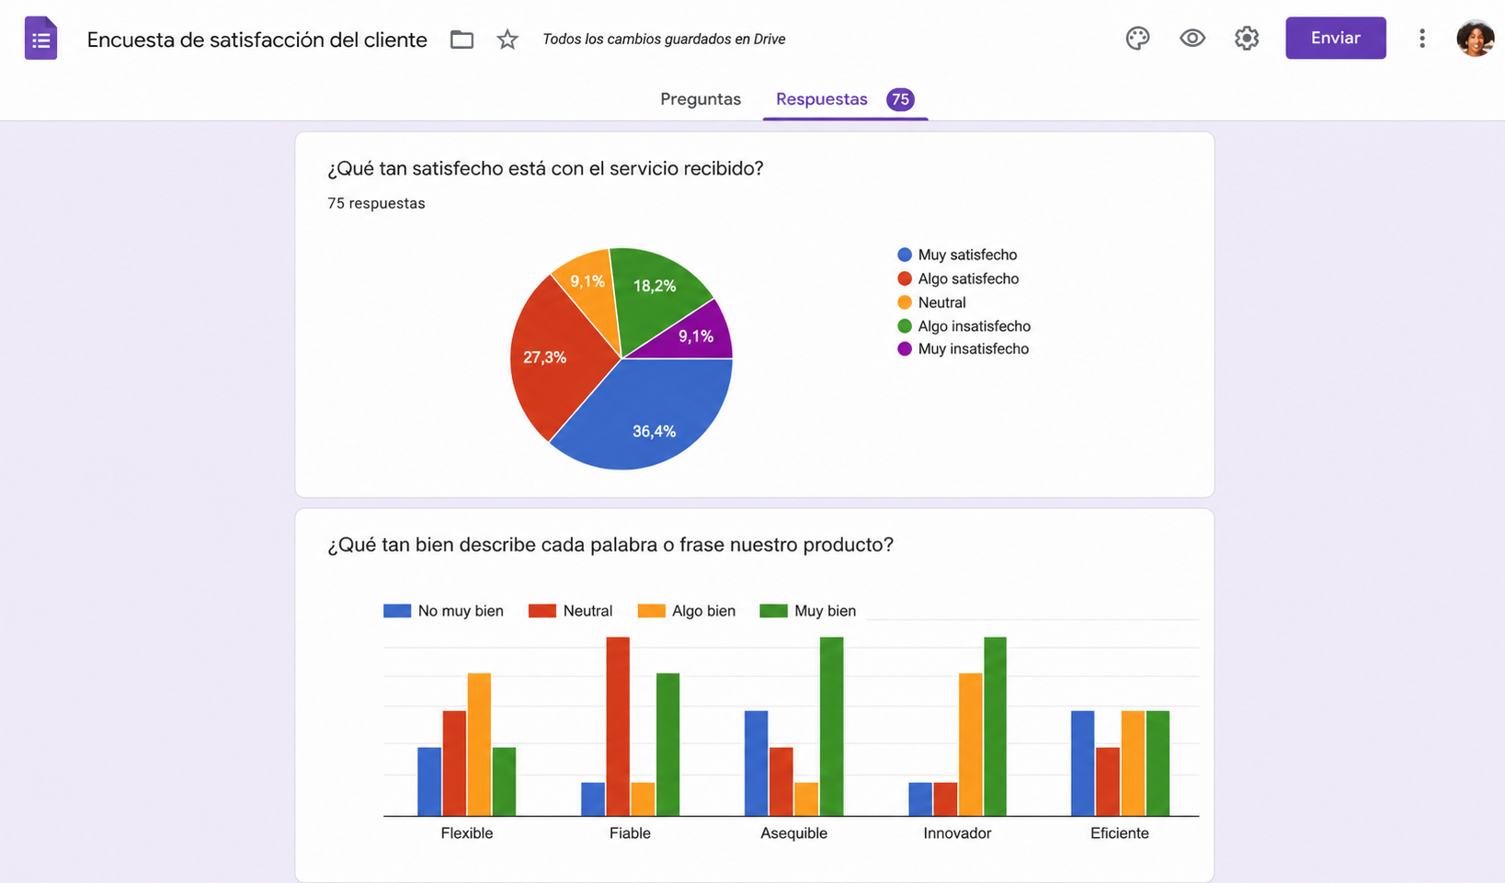Image resolution: width=1505 pixels, height=883 pixels.
Task: Click the orange Algo bien bar for Flexible
Action: point(479,744)
